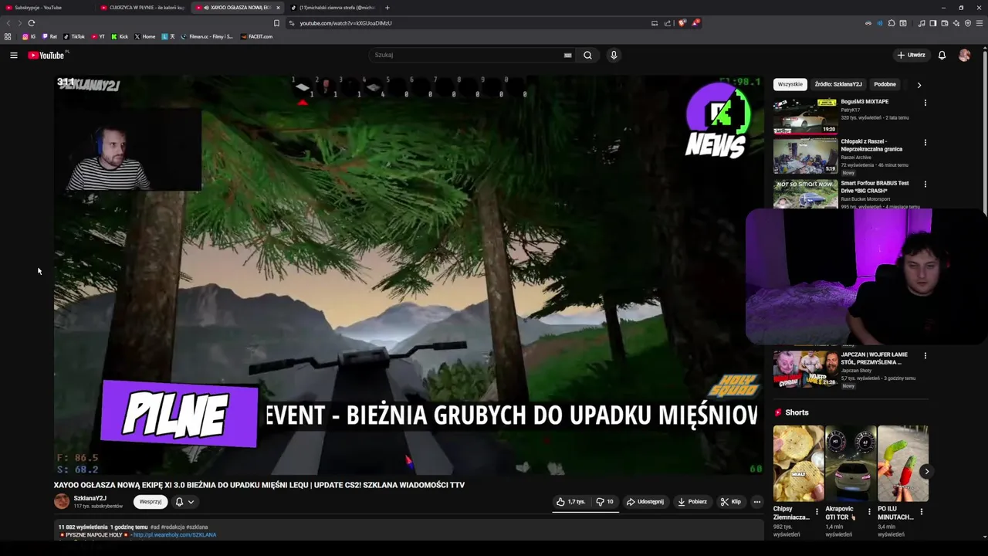Bookmark this page with the address bar icon
988x556 pixels.
click(x=276, y=23)
